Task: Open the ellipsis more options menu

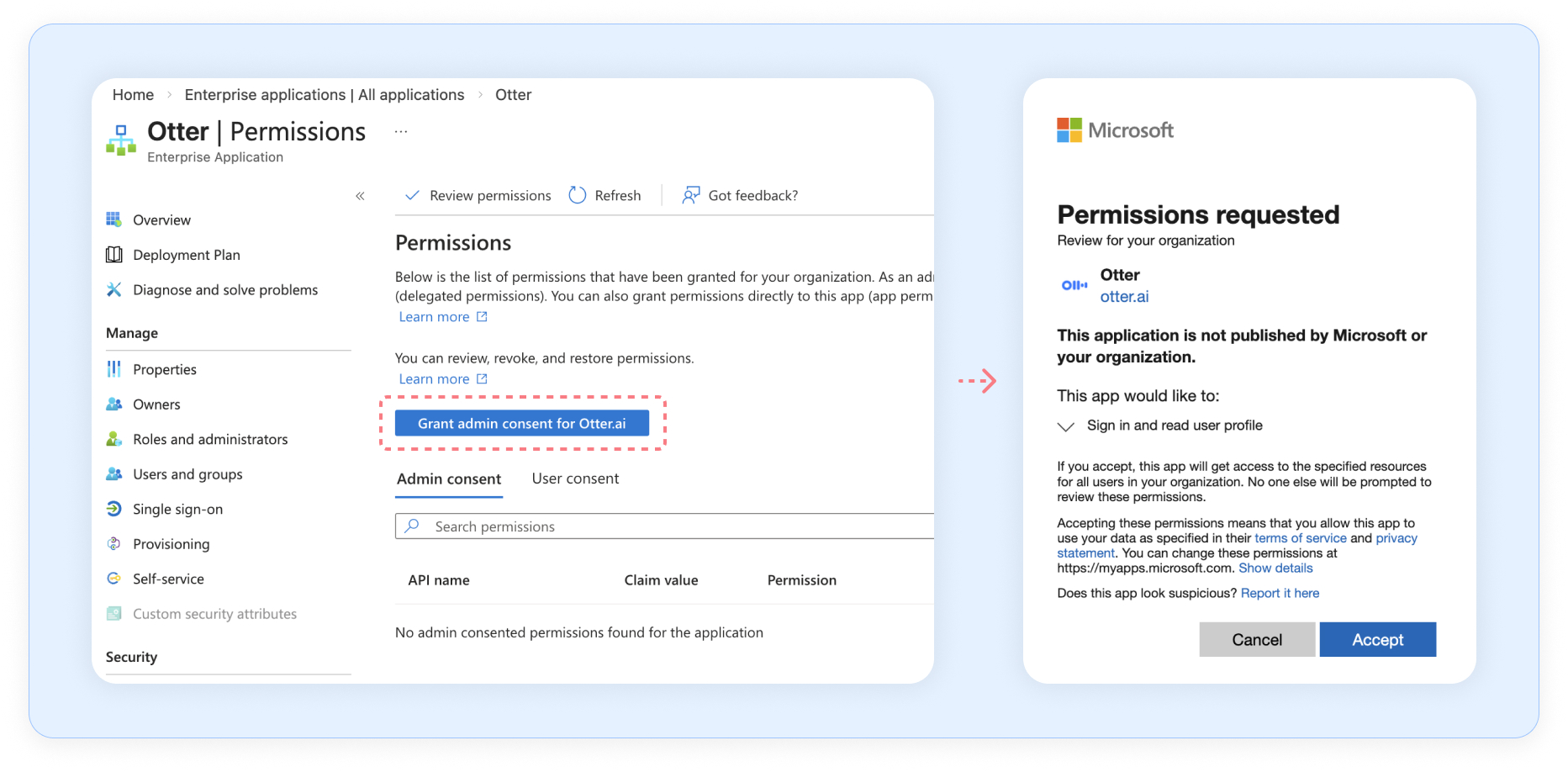Action: click(401, 132)
